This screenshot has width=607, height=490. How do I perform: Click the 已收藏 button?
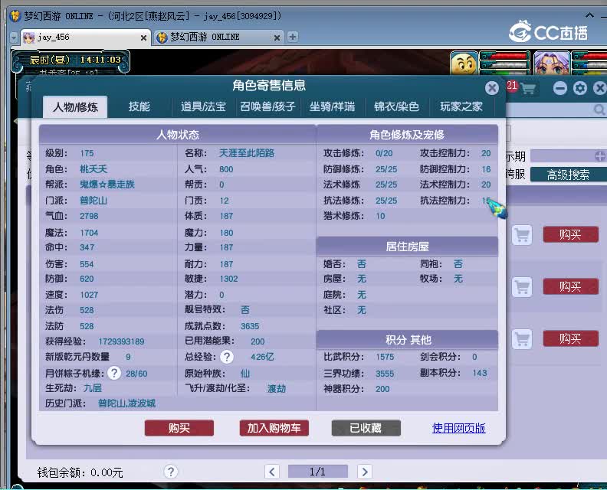coord(366,428)
